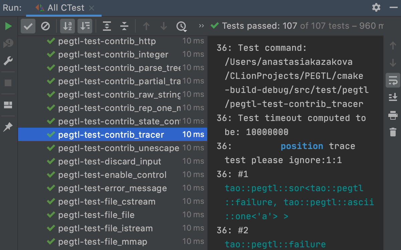This screenshot has height=250, width=401.
Task: Open run panel settings gear
Action: pos(376,8)
